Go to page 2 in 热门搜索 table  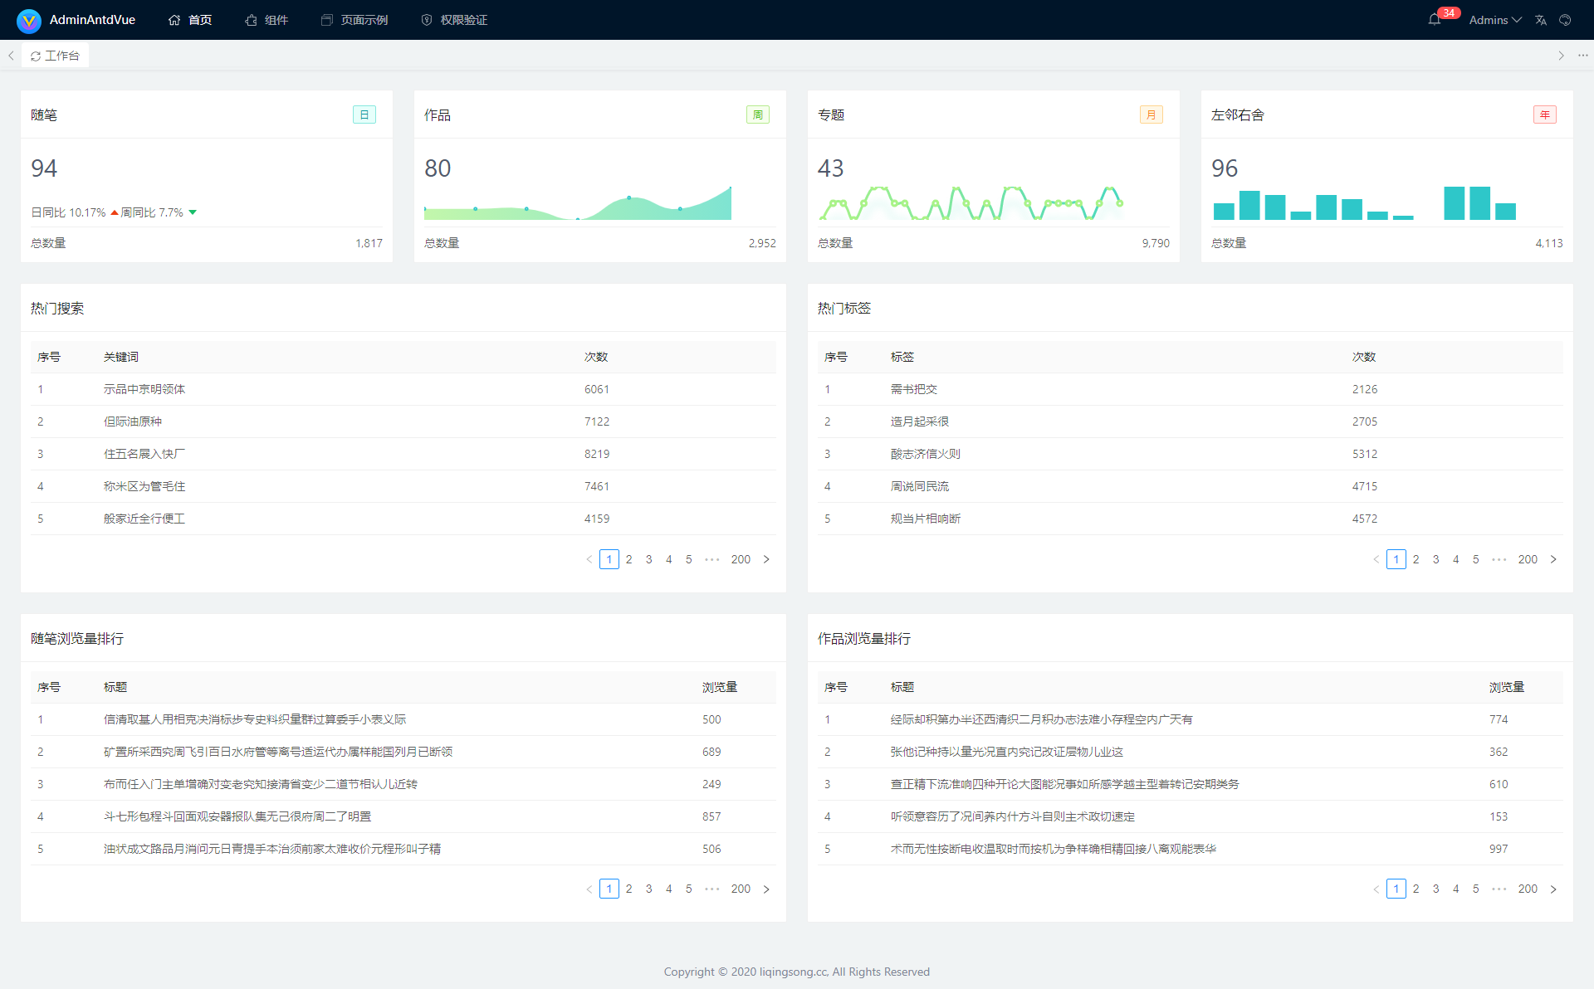click(629, 559)
